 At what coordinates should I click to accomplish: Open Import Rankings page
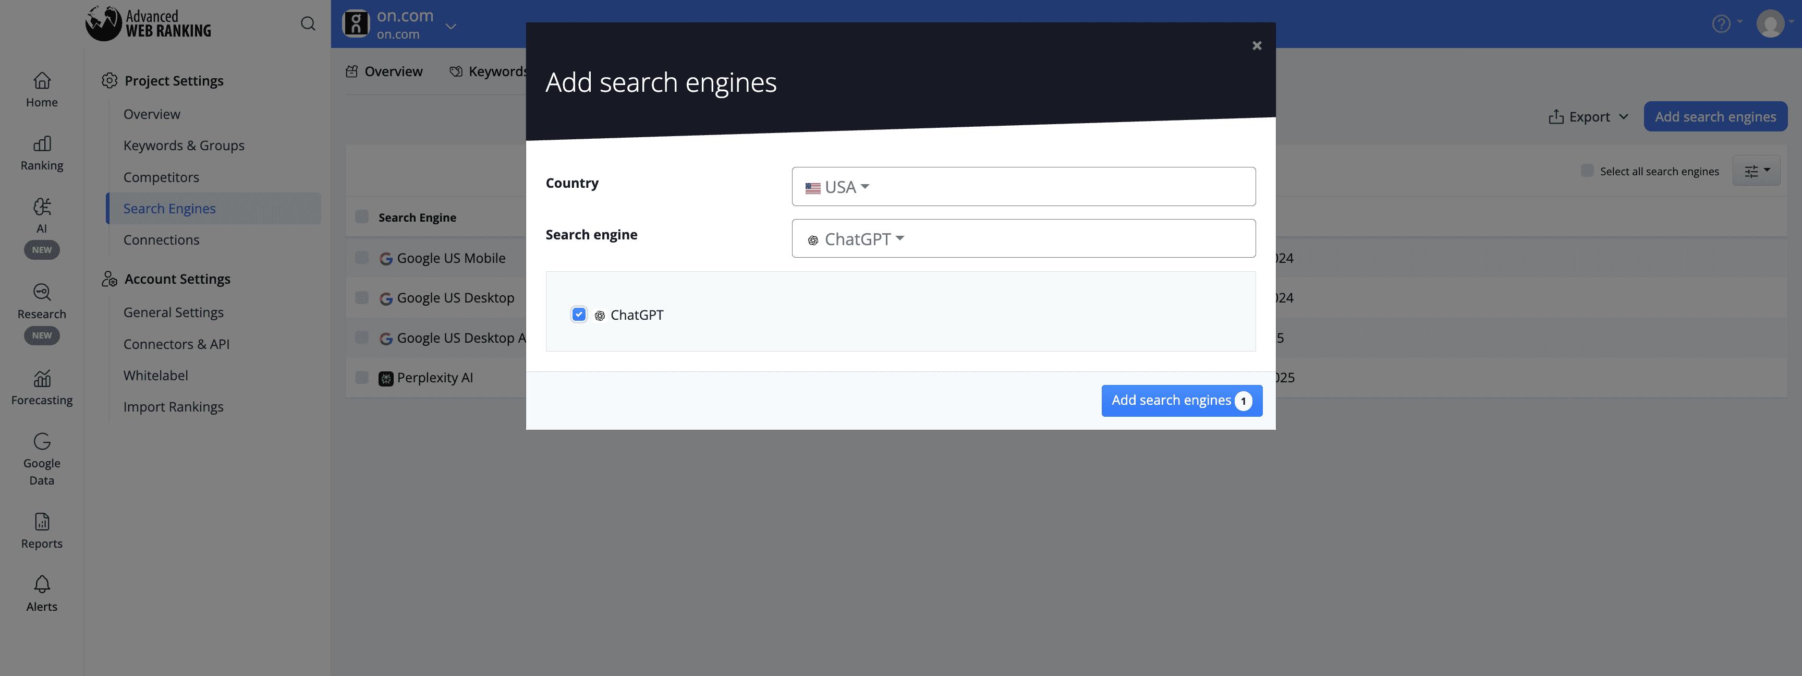click(x=174, y=407)
